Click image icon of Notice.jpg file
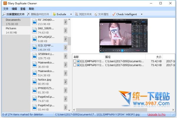Image resolution: width=177 pixels, height=118 pixels. pyautogui.click(x=35, y=82)
